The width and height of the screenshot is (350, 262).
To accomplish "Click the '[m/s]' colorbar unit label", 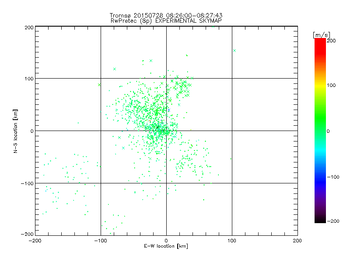I will [322, 35].
